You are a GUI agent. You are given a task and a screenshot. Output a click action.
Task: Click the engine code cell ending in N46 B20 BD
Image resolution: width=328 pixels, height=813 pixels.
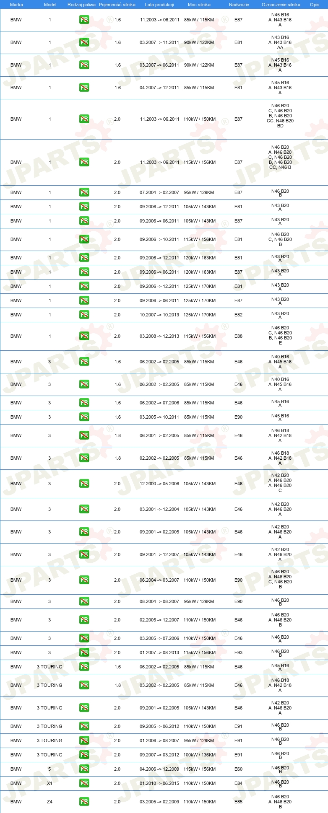click(280, 117)
